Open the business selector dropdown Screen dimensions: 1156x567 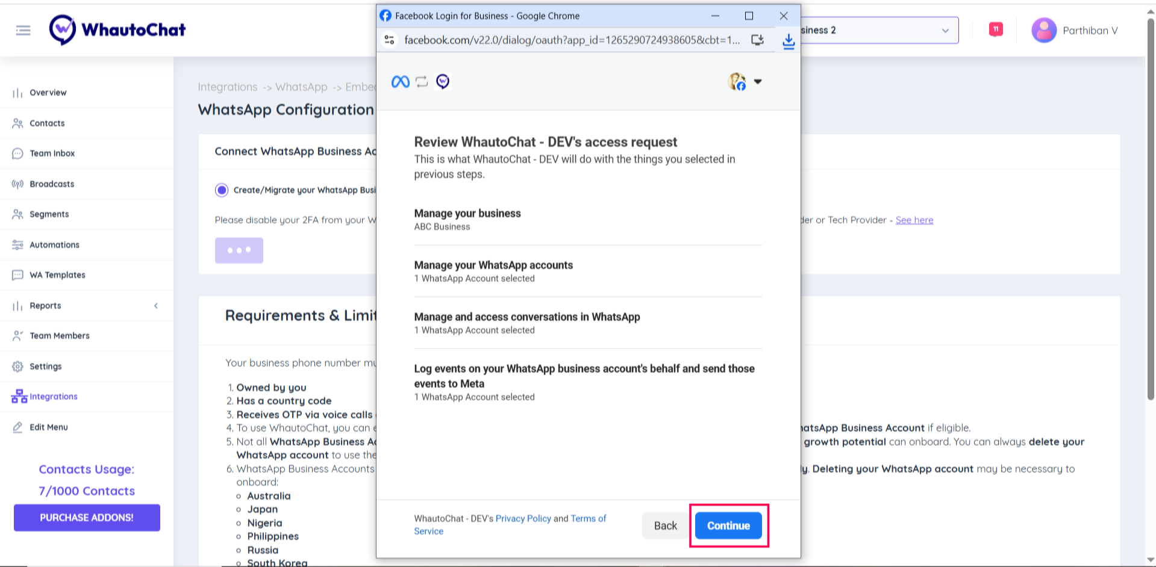[x=879, y=30]
